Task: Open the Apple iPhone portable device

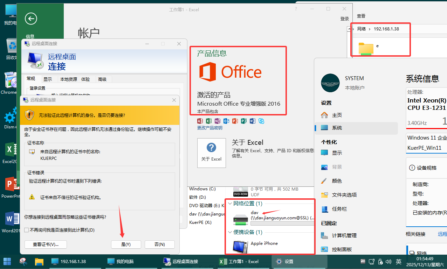Action: pos(264,243)
